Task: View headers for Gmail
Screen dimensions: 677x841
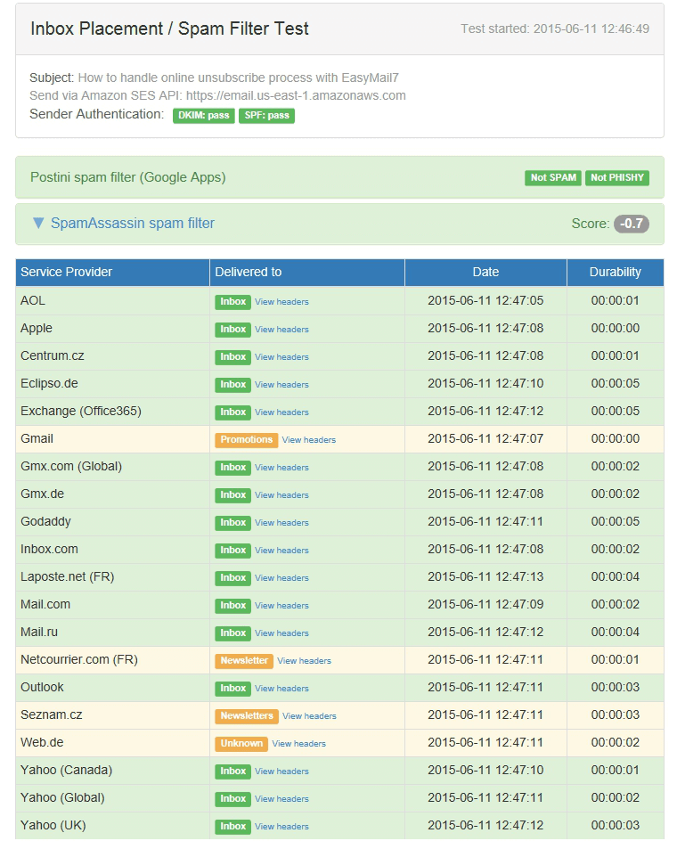Action: coord(309,440)
